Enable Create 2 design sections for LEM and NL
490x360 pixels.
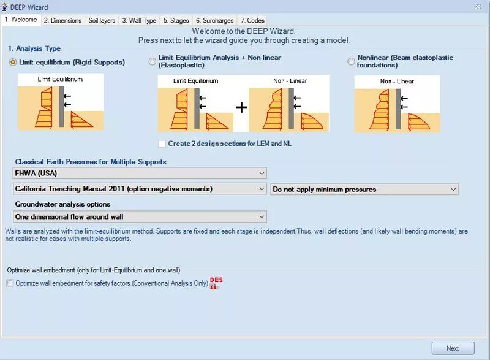[162, 144]
